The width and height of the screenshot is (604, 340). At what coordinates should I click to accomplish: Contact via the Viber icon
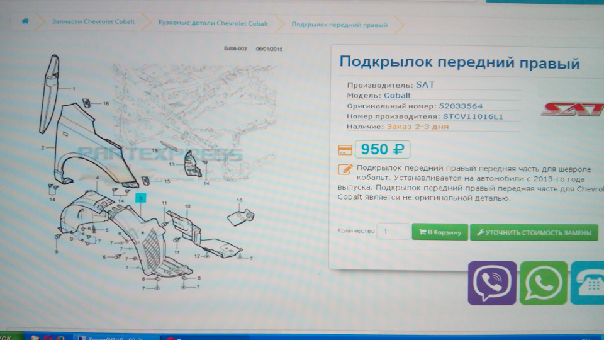pyautogui.click(x=492, y=283)
